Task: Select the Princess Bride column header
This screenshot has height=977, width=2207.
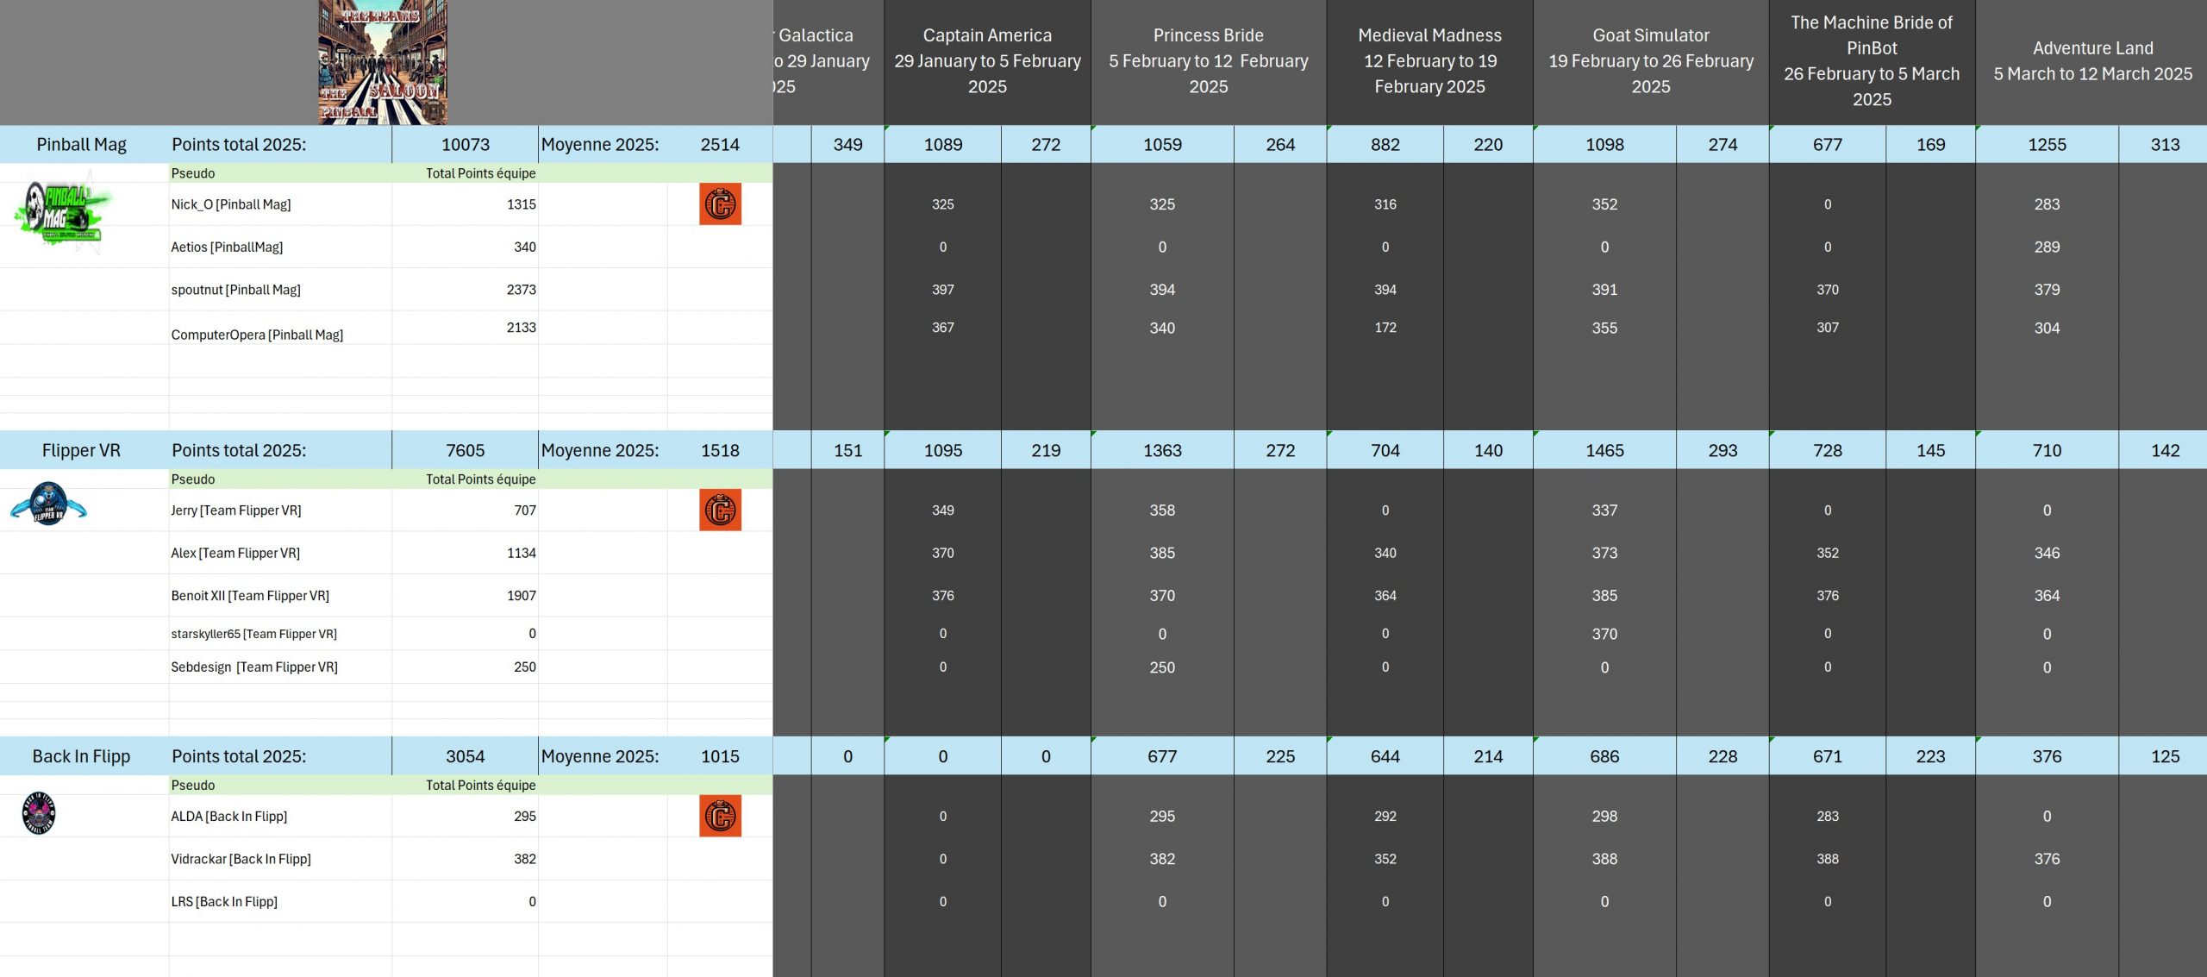Action: [x=1208, y=61]
